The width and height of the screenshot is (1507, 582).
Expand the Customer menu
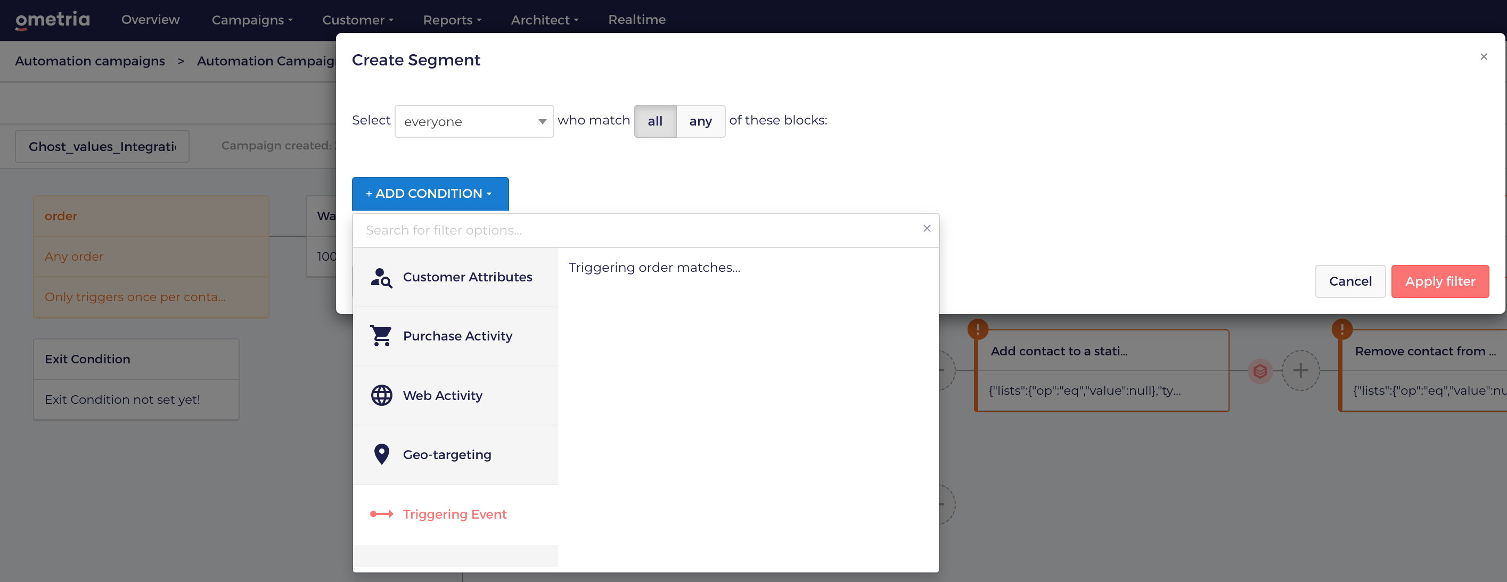tap(357, 20)
